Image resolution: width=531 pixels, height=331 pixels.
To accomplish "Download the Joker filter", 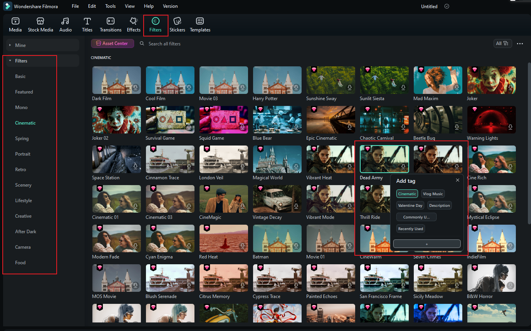I will pos(510,88).
